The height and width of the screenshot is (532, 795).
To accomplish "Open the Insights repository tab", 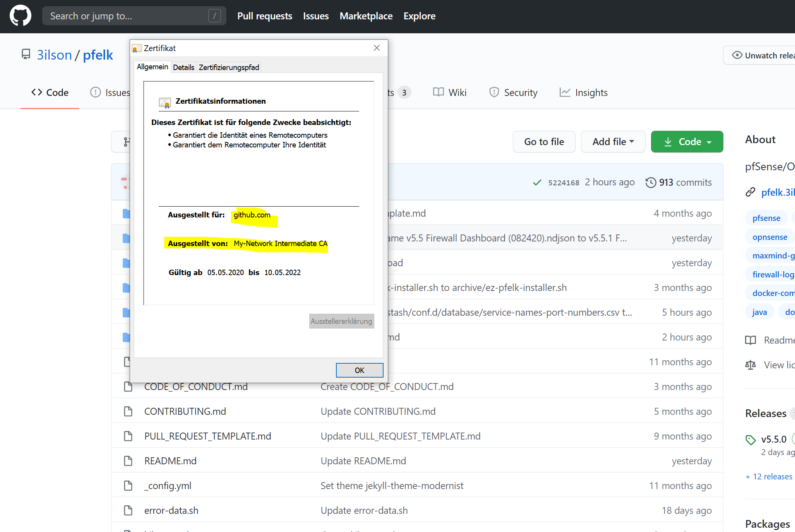I will click(x=584, y=92).
